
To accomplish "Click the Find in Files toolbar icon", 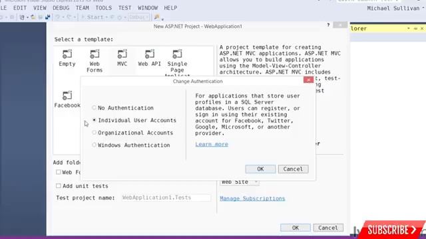I will pos(157,17).
